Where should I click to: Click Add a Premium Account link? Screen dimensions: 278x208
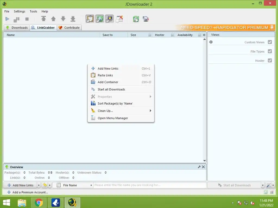(28, 192)
